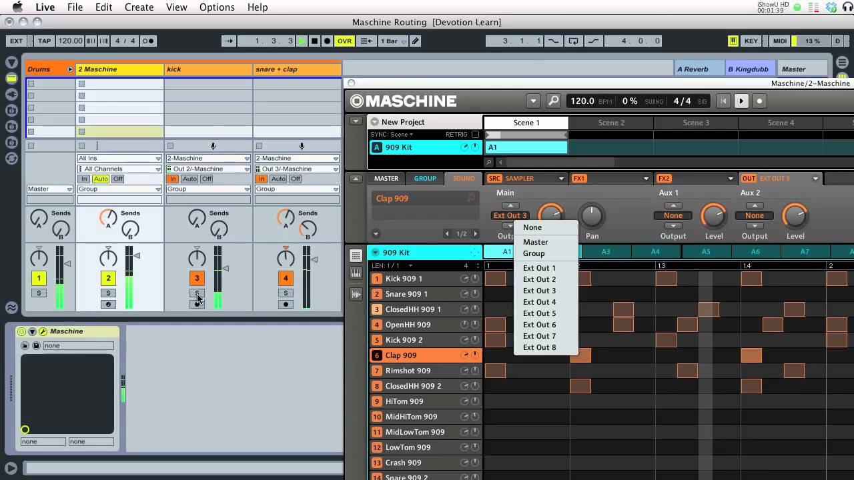Click the Back to Arrangement icon
Image resolution: width=854 pixels, height=480 pixels.
(x=366, y=41)
